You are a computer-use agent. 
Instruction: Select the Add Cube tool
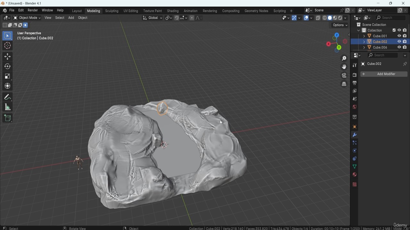pos(7,118)
